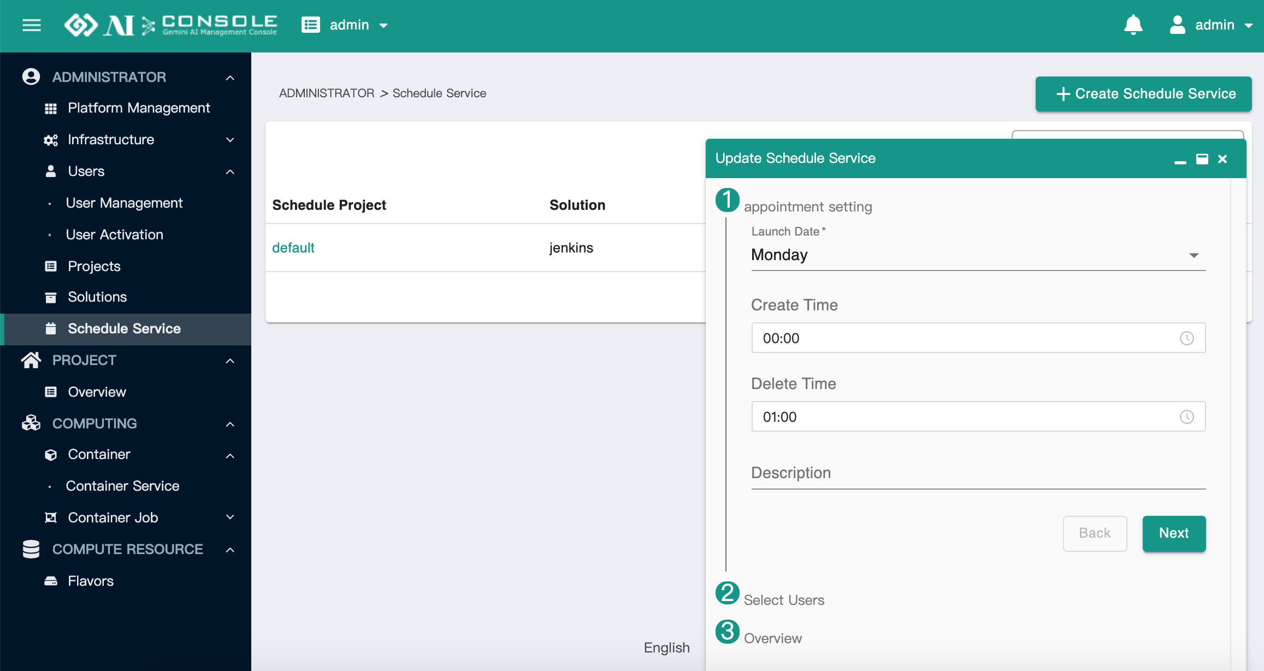
Task: Go to User Activation
Action: [114, 235]
